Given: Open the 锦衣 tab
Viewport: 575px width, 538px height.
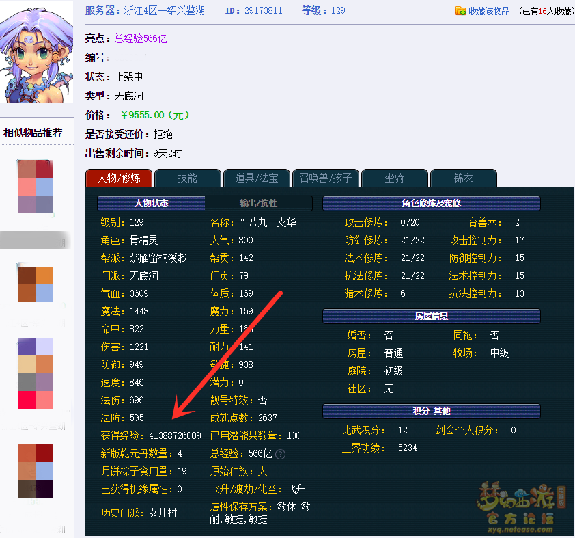Looking at the screenshot, I should point(463,178).
